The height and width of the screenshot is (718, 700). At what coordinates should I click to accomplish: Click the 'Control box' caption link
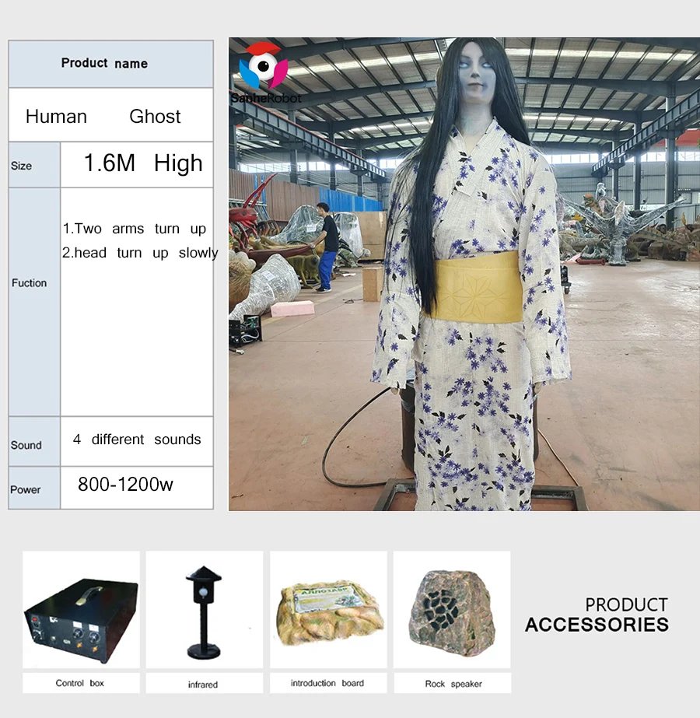point(80,683)
